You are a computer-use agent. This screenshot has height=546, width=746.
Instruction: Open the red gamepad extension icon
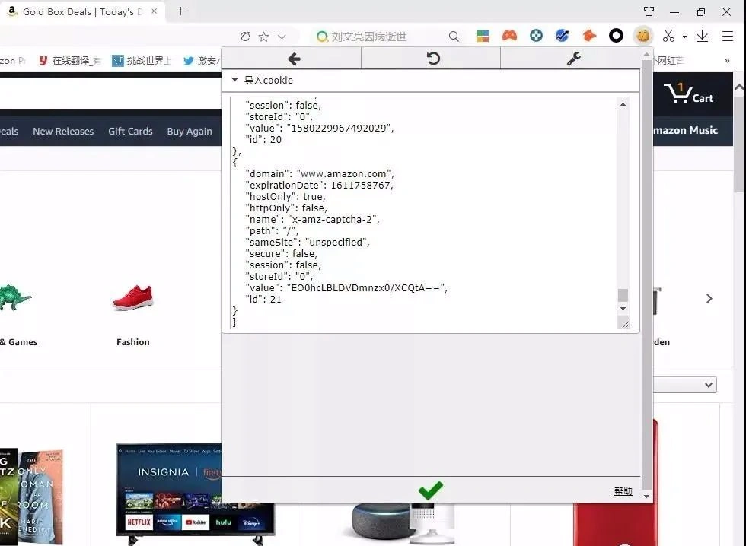pyautogui.click(x=509, y=36)
